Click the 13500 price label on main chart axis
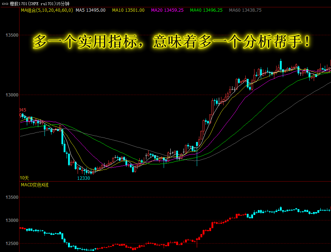Image resolution: width=331 pixels, height=252 pixels. (12, 35)
